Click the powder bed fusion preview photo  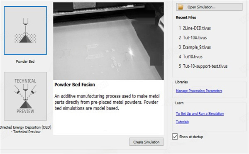(108, 41)
